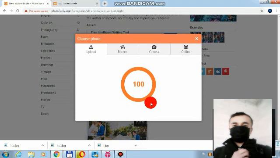
Task: Open the Movies category
Action: click(x=45, y=100)
